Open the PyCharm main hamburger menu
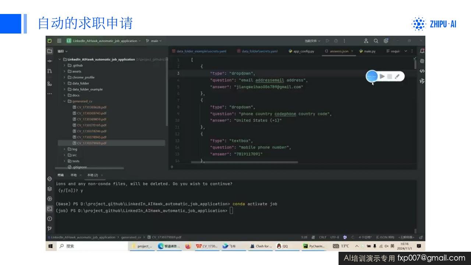The image size is (471, 265). (x=59, y=41)
